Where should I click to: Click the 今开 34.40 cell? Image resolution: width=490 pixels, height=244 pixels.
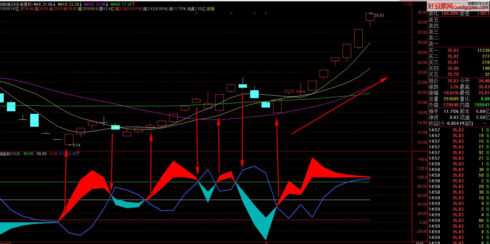pyautogui.click(x=475, y=81)
